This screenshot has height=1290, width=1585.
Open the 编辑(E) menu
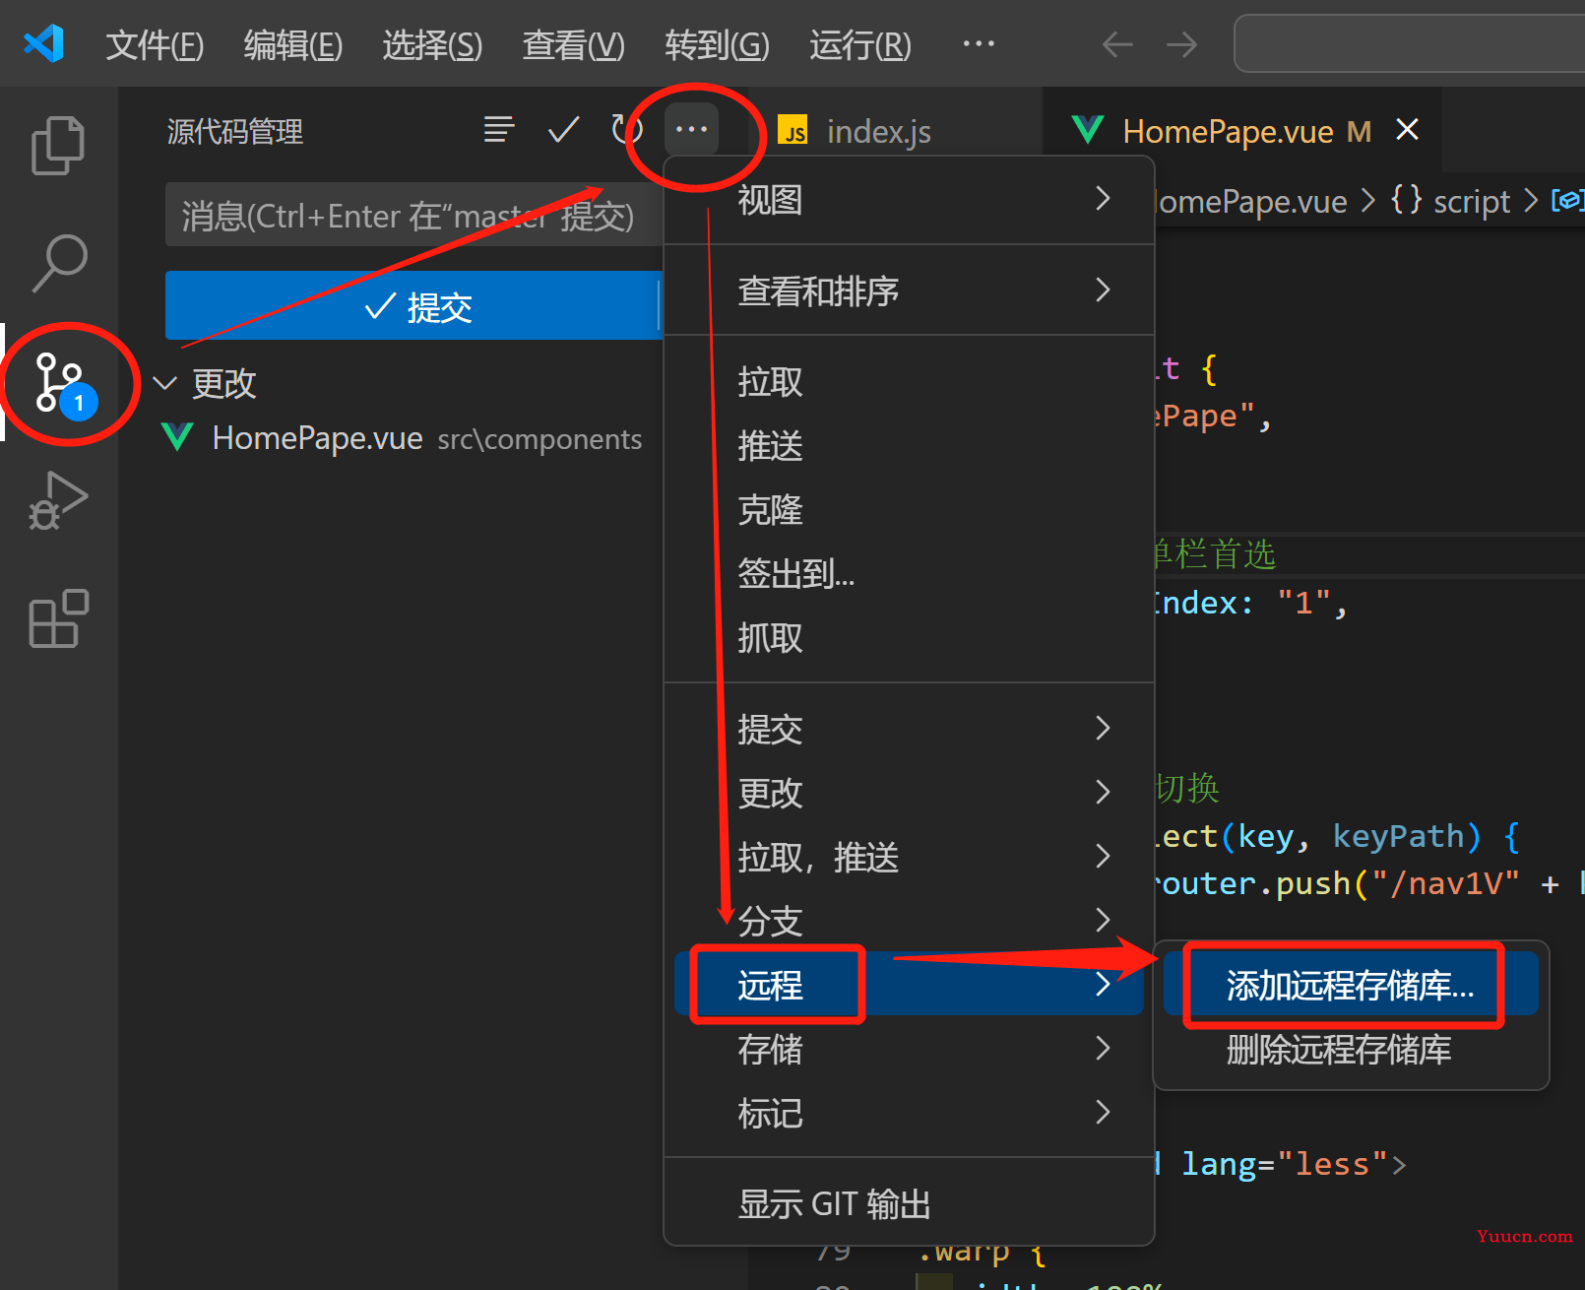click(x=293, y=44)
